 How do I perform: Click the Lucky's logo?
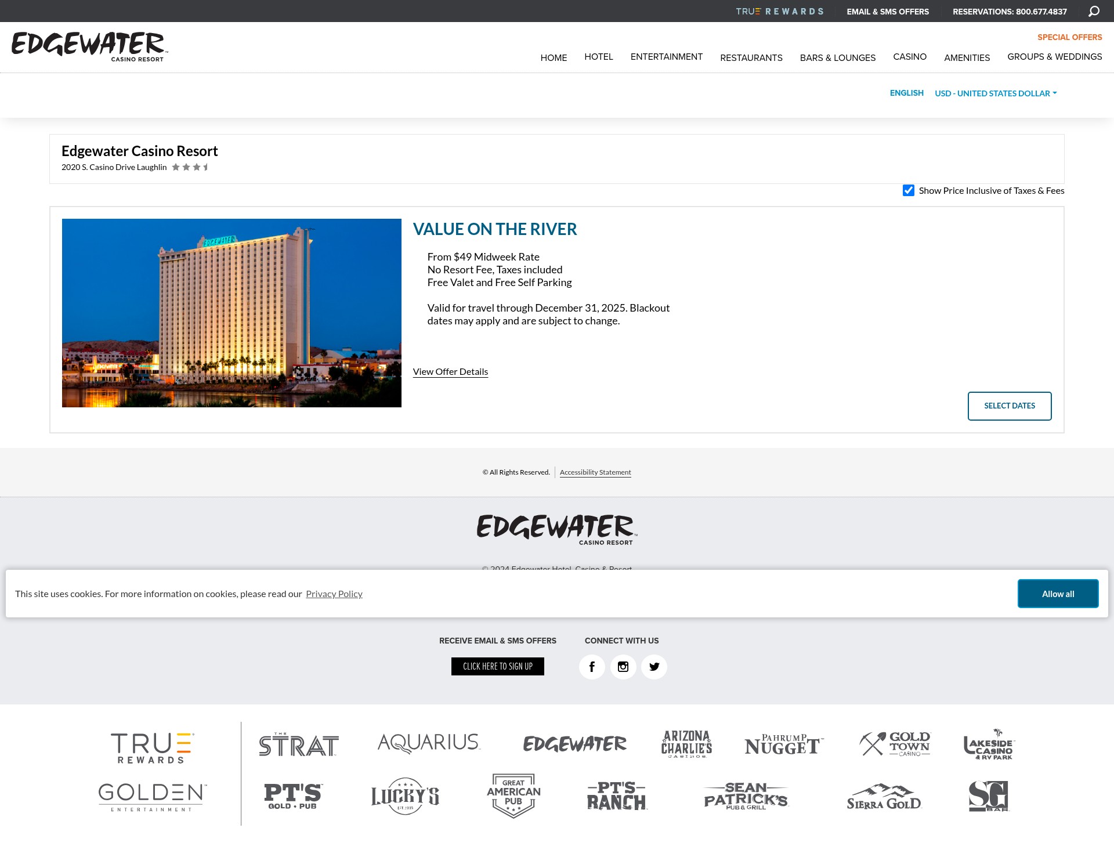(x=405, y=796)
